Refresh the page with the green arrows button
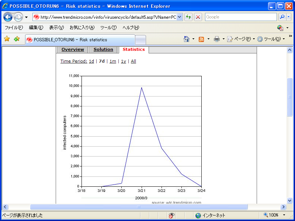This screenshot has height=221, width=295. [x=188, y=17]
